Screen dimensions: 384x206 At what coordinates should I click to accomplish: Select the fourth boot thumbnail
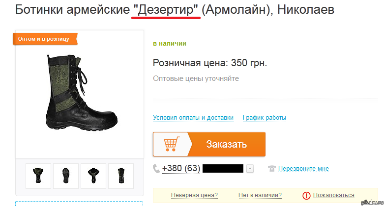pyautogui.click(x=121, y=176)
